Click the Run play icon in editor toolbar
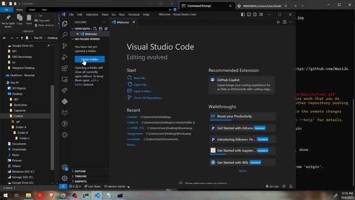The image size is (355, 200). click(x=278, y=22)
